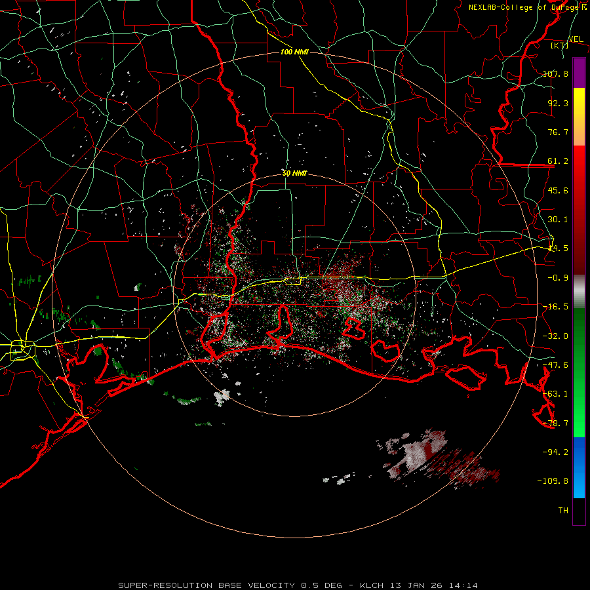590x590 pixels.
Task: Click the -0.9 legend value
Action: tap(558, 278)
